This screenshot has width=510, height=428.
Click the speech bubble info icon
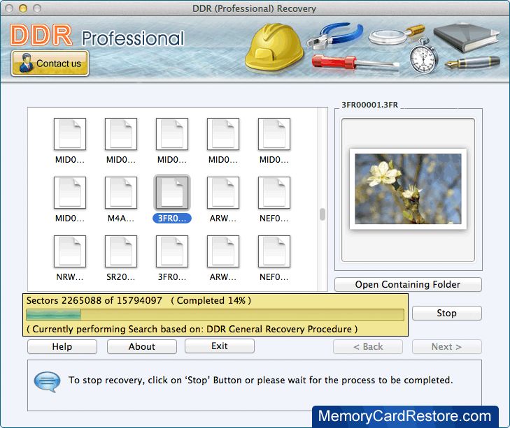pos(47,381)
